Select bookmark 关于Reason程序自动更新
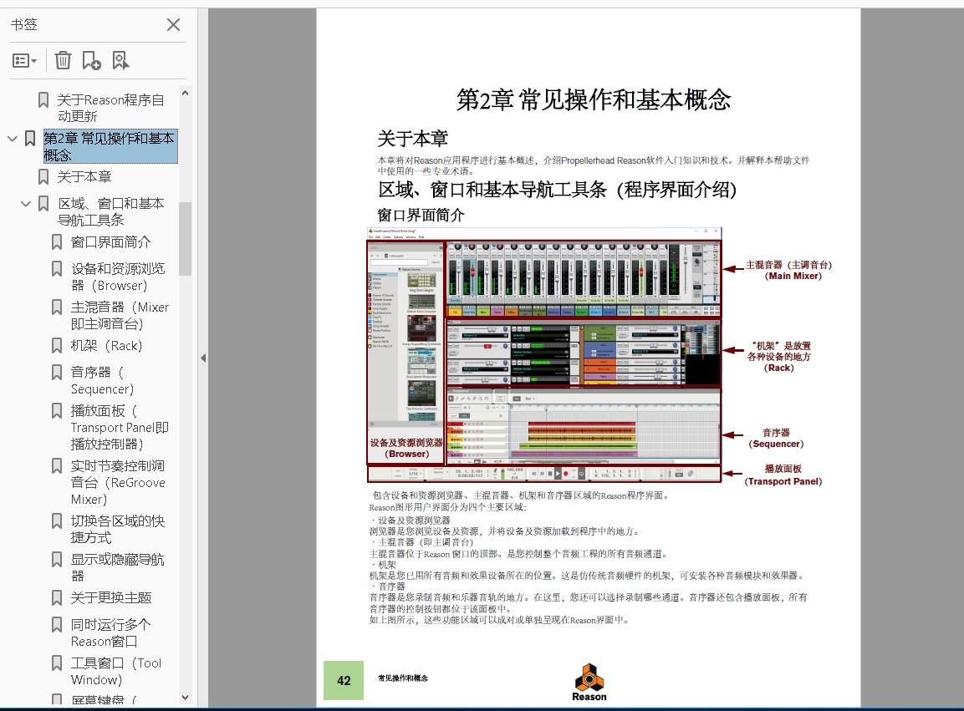This screenshot has height=711, width=964. [110, 108]
